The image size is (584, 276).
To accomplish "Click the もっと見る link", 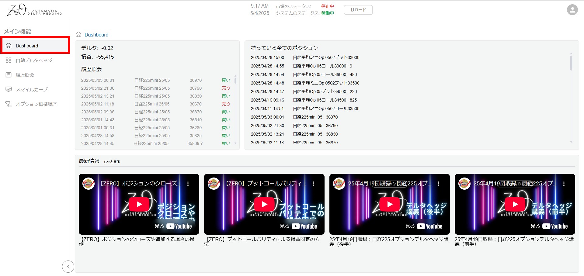I will point(112,162).
